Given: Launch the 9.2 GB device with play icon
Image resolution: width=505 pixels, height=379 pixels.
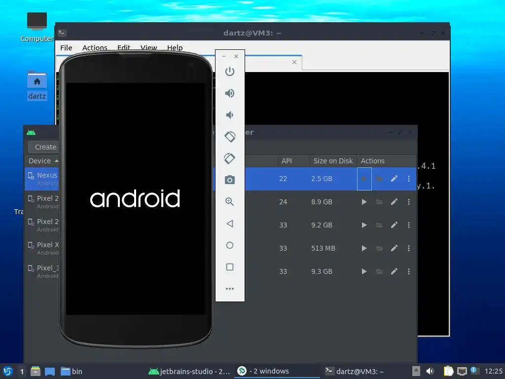Looking at the screenshot, I should [364, 225].
